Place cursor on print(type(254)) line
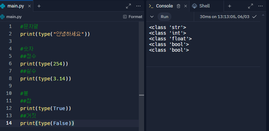Screen dimensions: 269x131 44,64
